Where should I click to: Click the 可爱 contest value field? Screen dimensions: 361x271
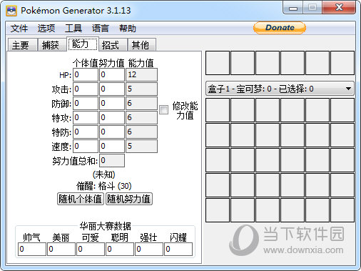[91, 250]
